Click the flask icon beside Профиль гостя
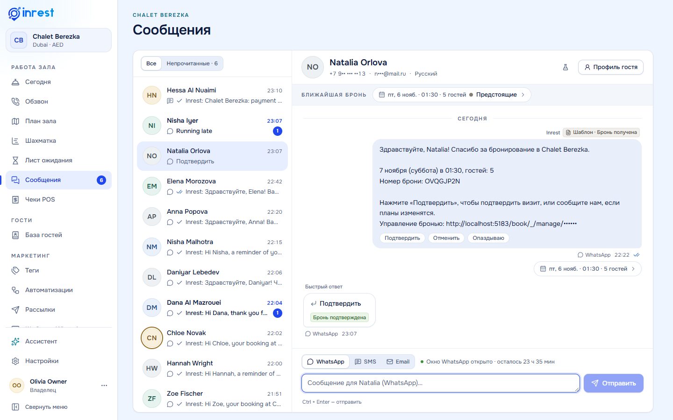The image size is (673, 420). click(566, 67)
